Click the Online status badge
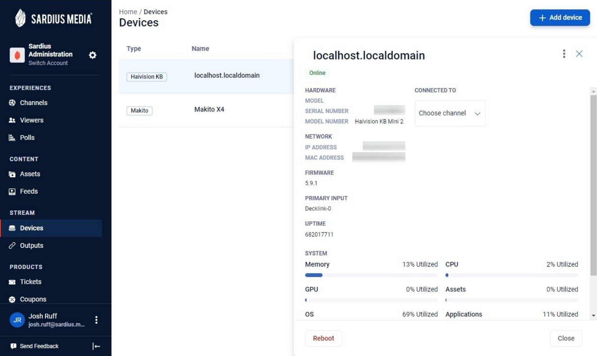Image resolution: width=597 pixels, height=356 pixels. (x=317, y=73)
